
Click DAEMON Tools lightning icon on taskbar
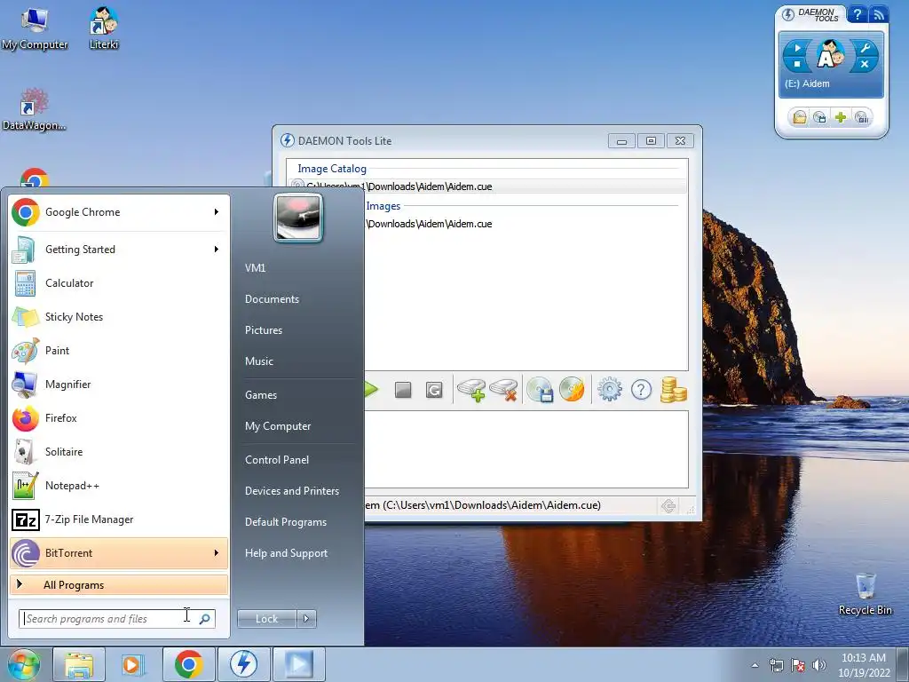point(243,664)
